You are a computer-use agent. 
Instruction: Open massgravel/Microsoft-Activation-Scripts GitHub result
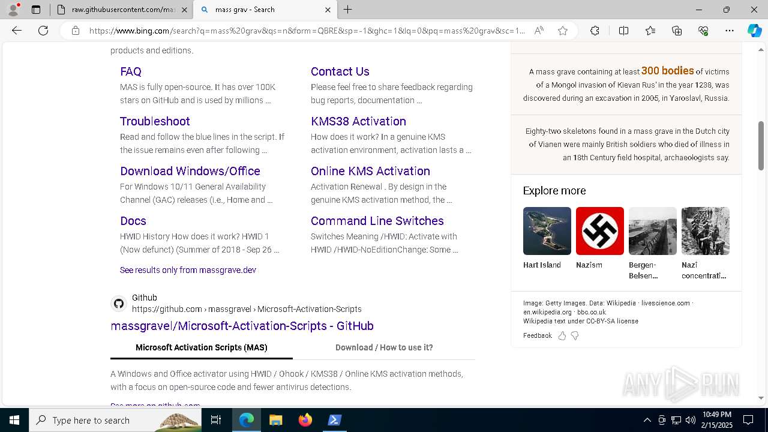[x=242, y=326]
